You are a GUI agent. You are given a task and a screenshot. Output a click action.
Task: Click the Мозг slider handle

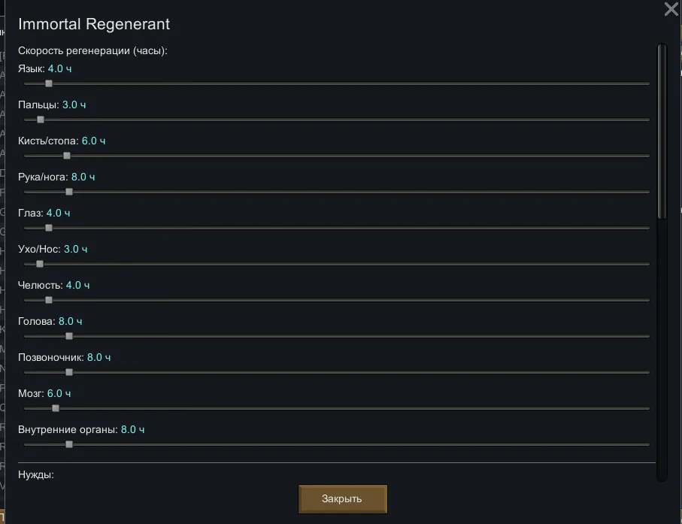coord(56,408)
